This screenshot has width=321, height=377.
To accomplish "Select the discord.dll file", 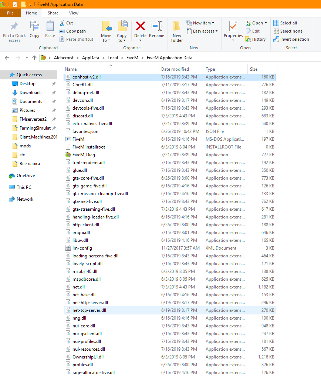I will [x=170, y=116].
